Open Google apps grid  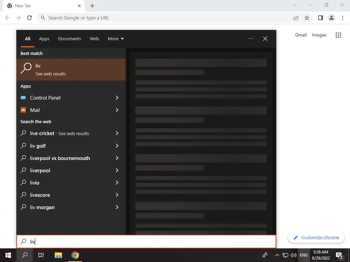tap(338, 35)
